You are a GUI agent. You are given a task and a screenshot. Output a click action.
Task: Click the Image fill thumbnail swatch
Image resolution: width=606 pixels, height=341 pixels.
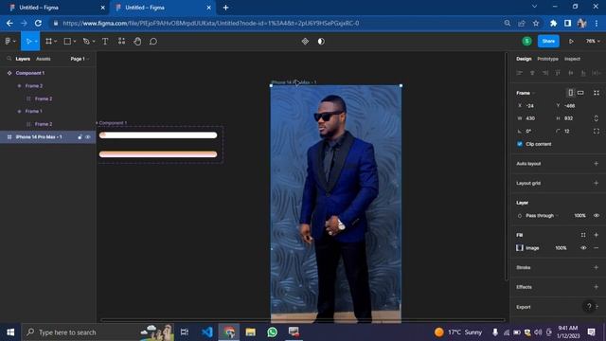coord(520,248)
